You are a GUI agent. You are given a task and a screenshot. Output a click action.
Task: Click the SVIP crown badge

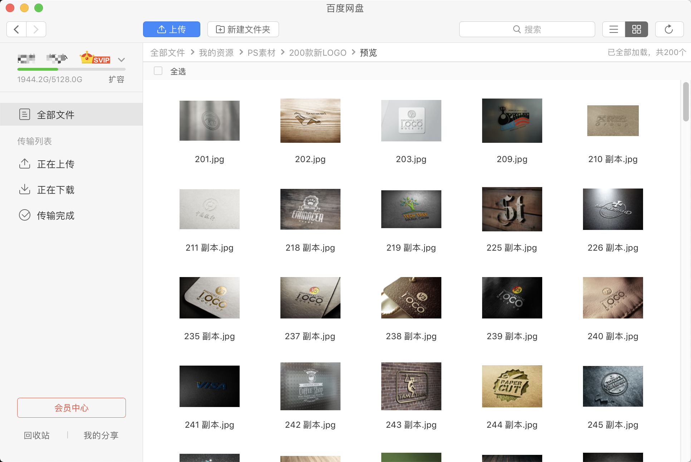(95, 58)
